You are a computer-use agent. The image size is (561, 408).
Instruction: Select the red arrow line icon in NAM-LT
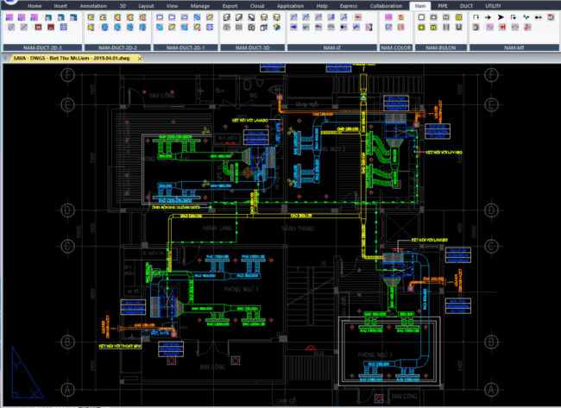click(x=357, y=17)
